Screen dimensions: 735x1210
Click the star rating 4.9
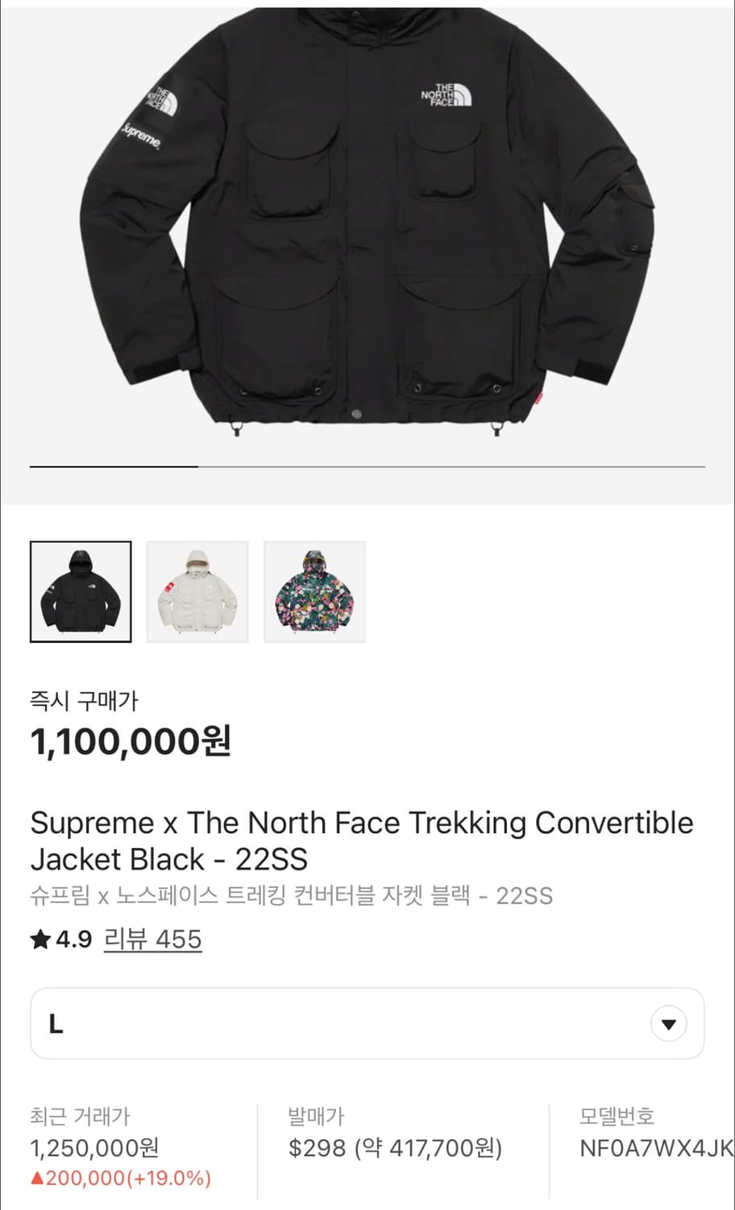(x=61, y=939)
